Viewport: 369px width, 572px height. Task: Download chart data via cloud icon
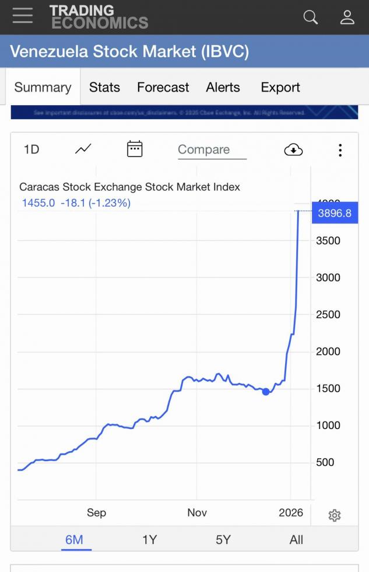click(x=293, y=150)
